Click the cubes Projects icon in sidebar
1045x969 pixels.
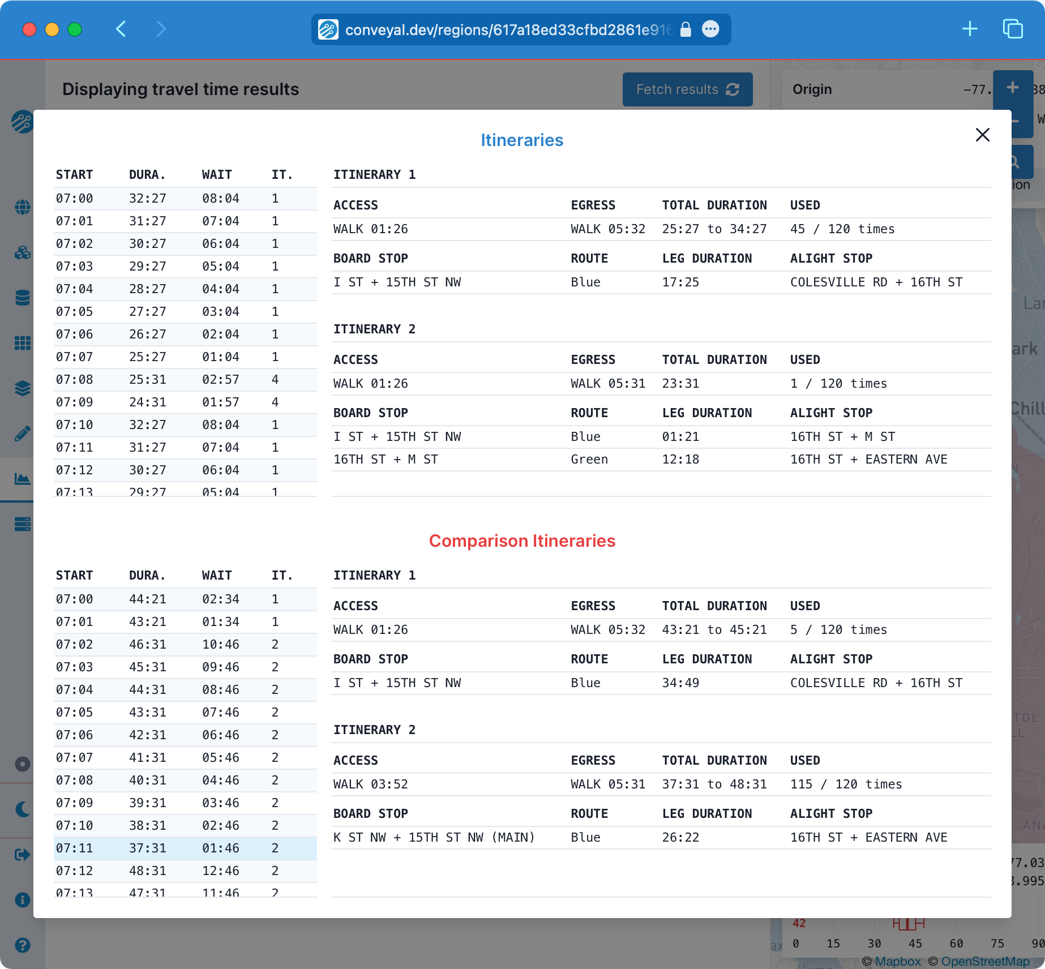[x=22, y=252]
